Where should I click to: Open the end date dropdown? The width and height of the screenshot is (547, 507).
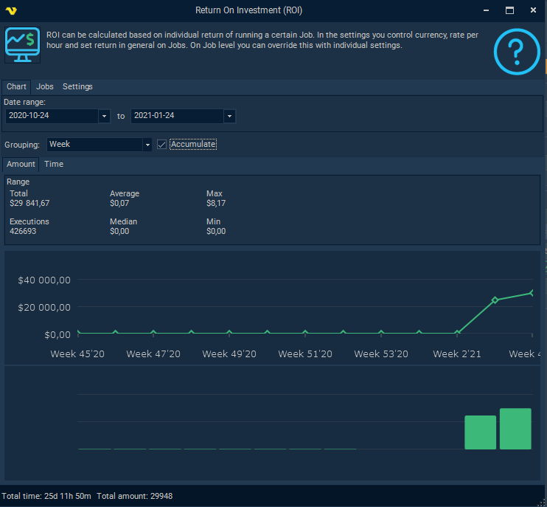[x=229, y=117]
